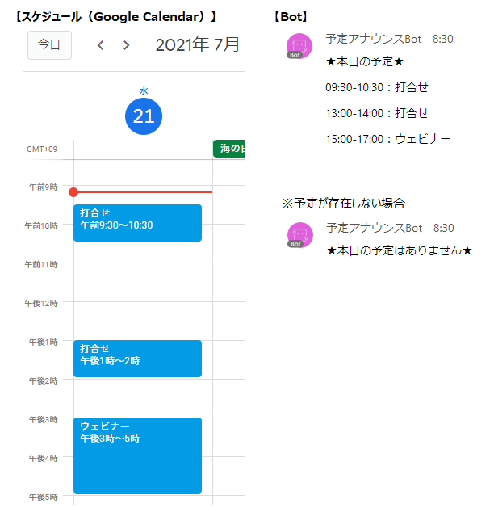Open the ウェビナー calendar event
Image resolution: width=494 pixels, height=517 pixels.
[x=137, y=454]
